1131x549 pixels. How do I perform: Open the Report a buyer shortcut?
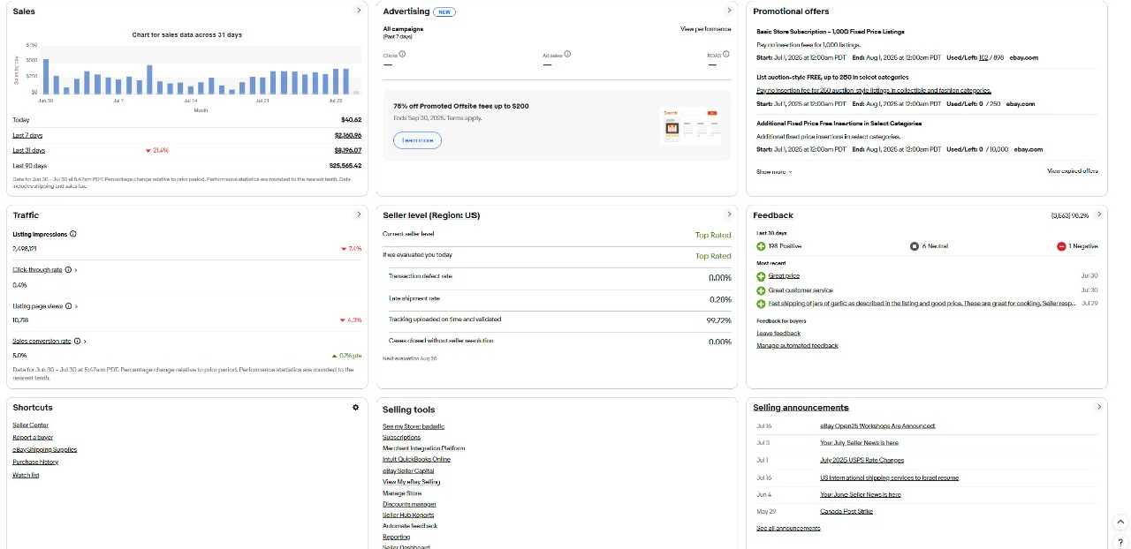pos(33,437)
